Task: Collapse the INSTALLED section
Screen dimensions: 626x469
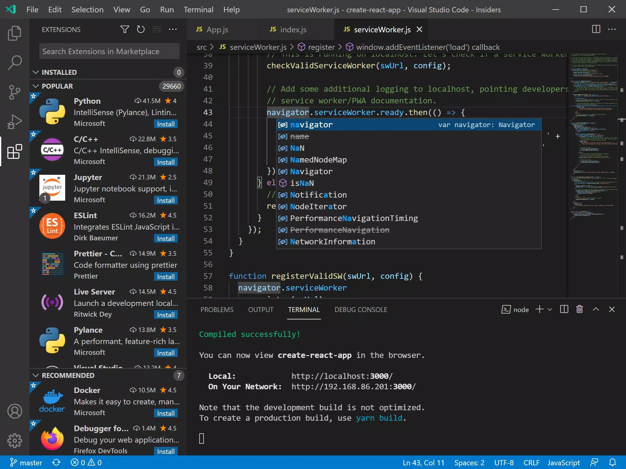Action: point(36,72)
